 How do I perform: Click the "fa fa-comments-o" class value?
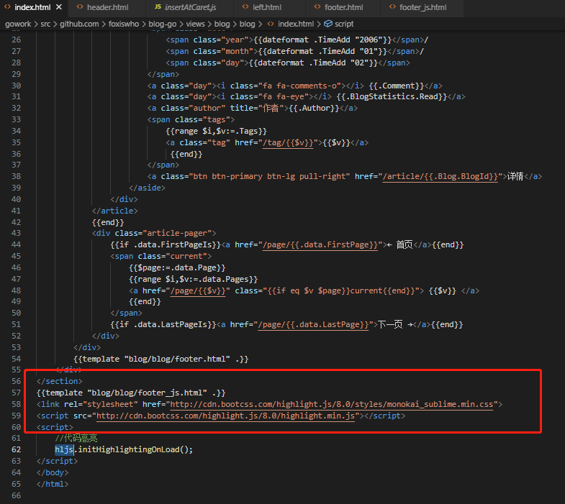(299, 86)
